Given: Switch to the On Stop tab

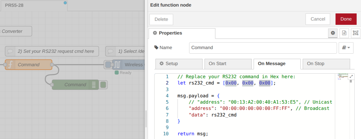Looking at the screenshot, I should pyautogui.click(x=326, y=64).
